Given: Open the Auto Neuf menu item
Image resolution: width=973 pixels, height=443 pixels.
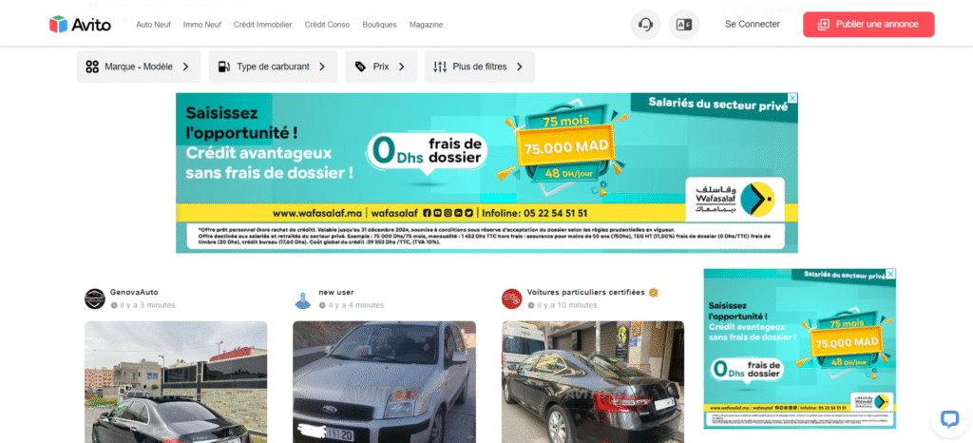Looking at the screenshot, I should tap(153, 25).
